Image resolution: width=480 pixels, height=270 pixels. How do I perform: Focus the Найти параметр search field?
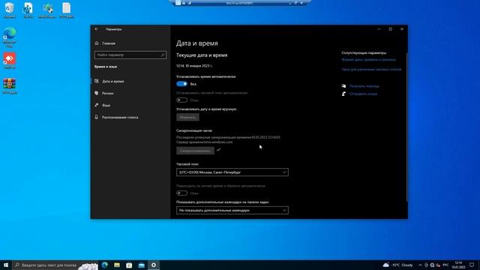130,55
